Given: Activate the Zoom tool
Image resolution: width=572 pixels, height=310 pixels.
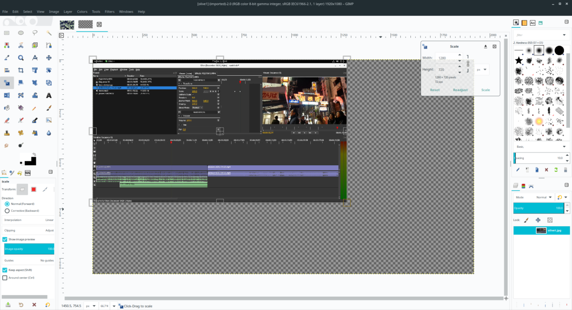Looking at the screenshot, I should [20, 57].
